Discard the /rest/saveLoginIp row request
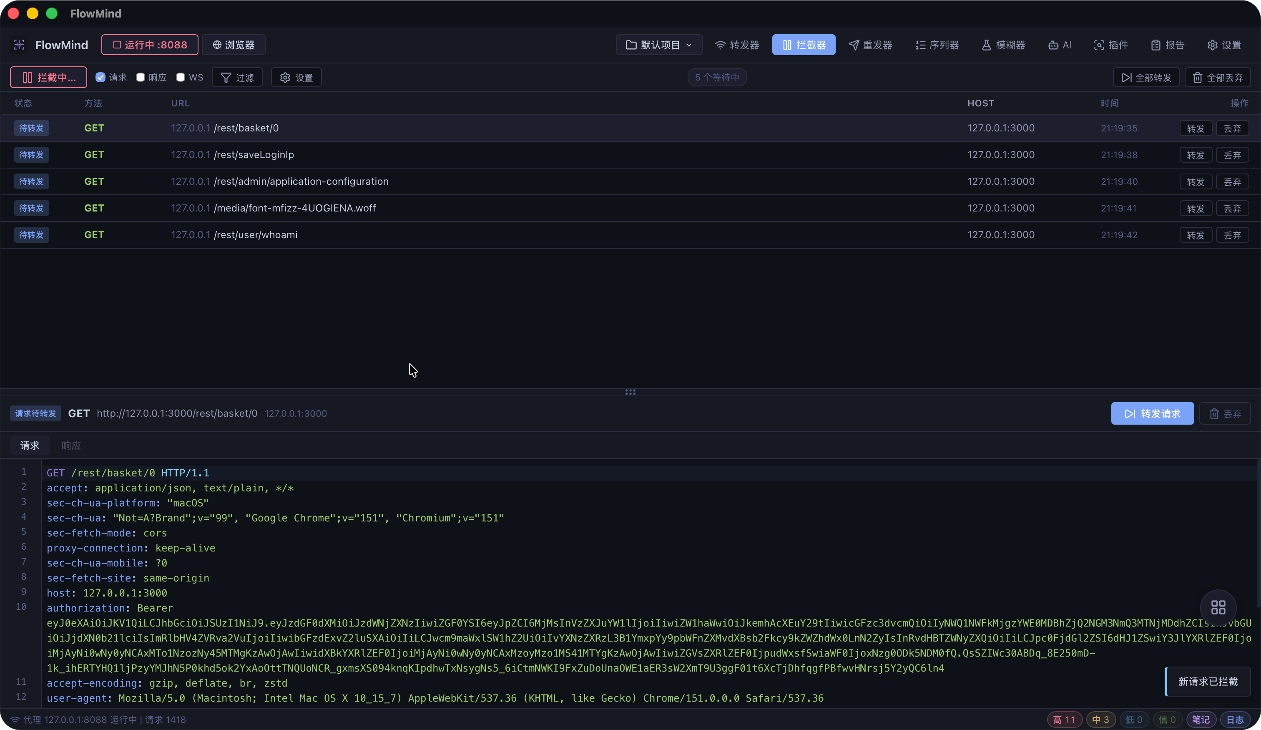The height and width of the screenshot is (730, 1261). (x=1232, y=155)
